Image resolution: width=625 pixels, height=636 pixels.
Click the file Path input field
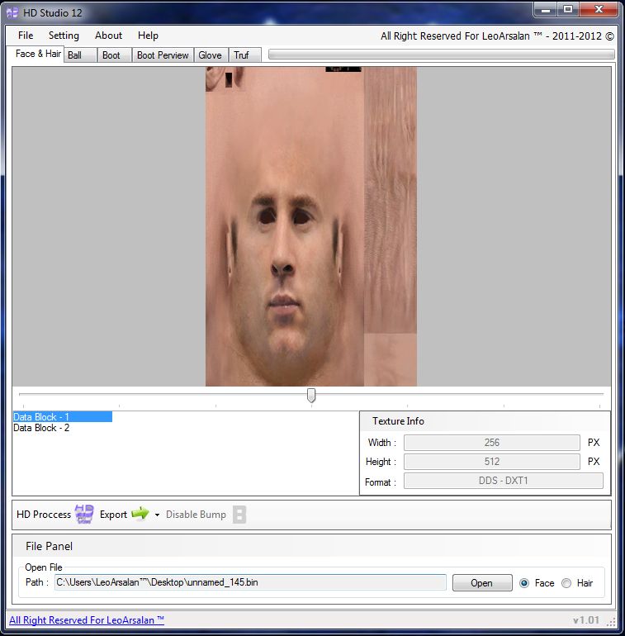250,583
